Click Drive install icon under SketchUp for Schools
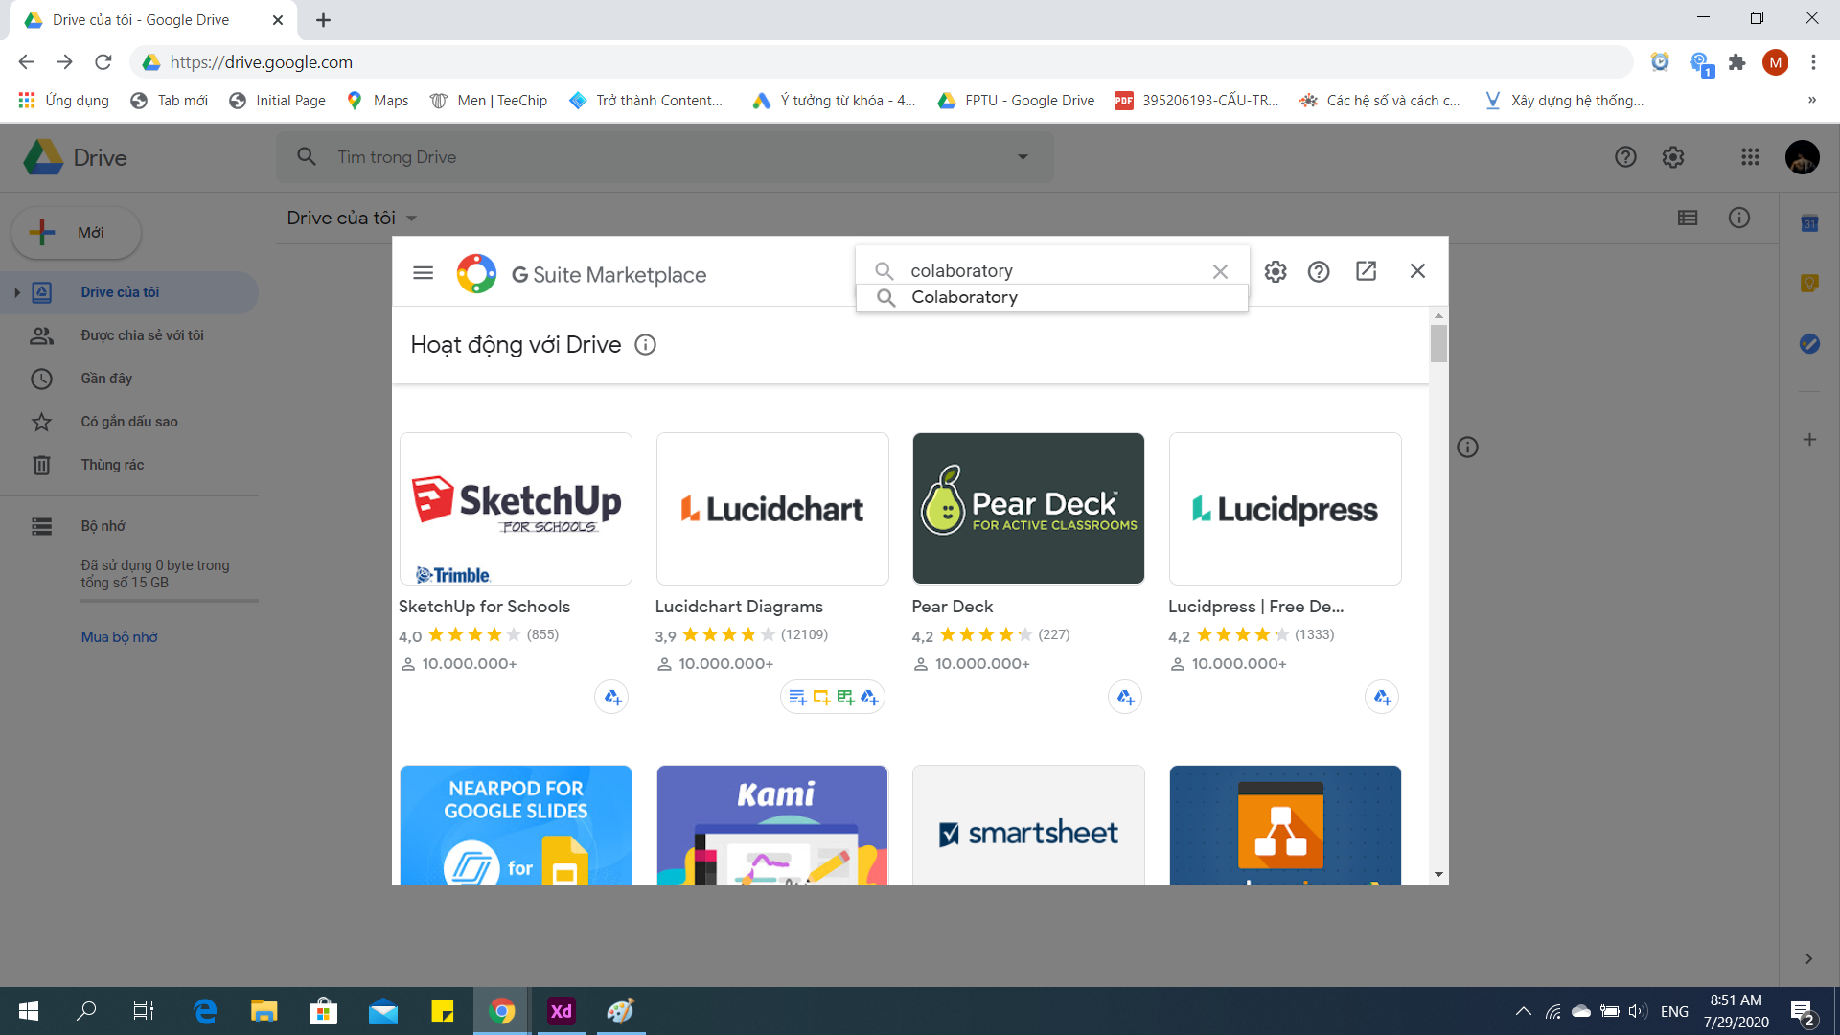Screen dimensions: 1840x1035 [x=612, y=697]
